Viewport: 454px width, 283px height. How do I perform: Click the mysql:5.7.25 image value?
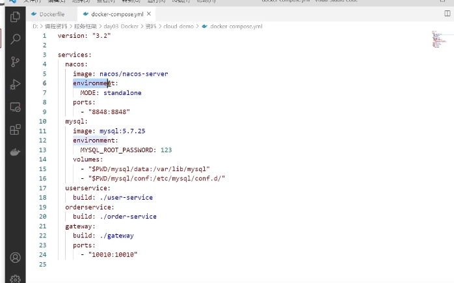pos(122,131)
